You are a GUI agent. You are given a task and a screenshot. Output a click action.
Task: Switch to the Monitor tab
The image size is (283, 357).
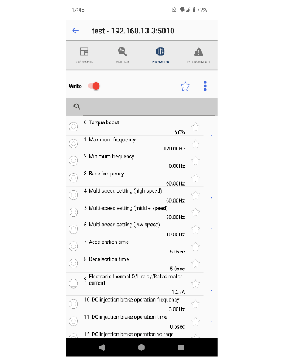coord(122,55)
